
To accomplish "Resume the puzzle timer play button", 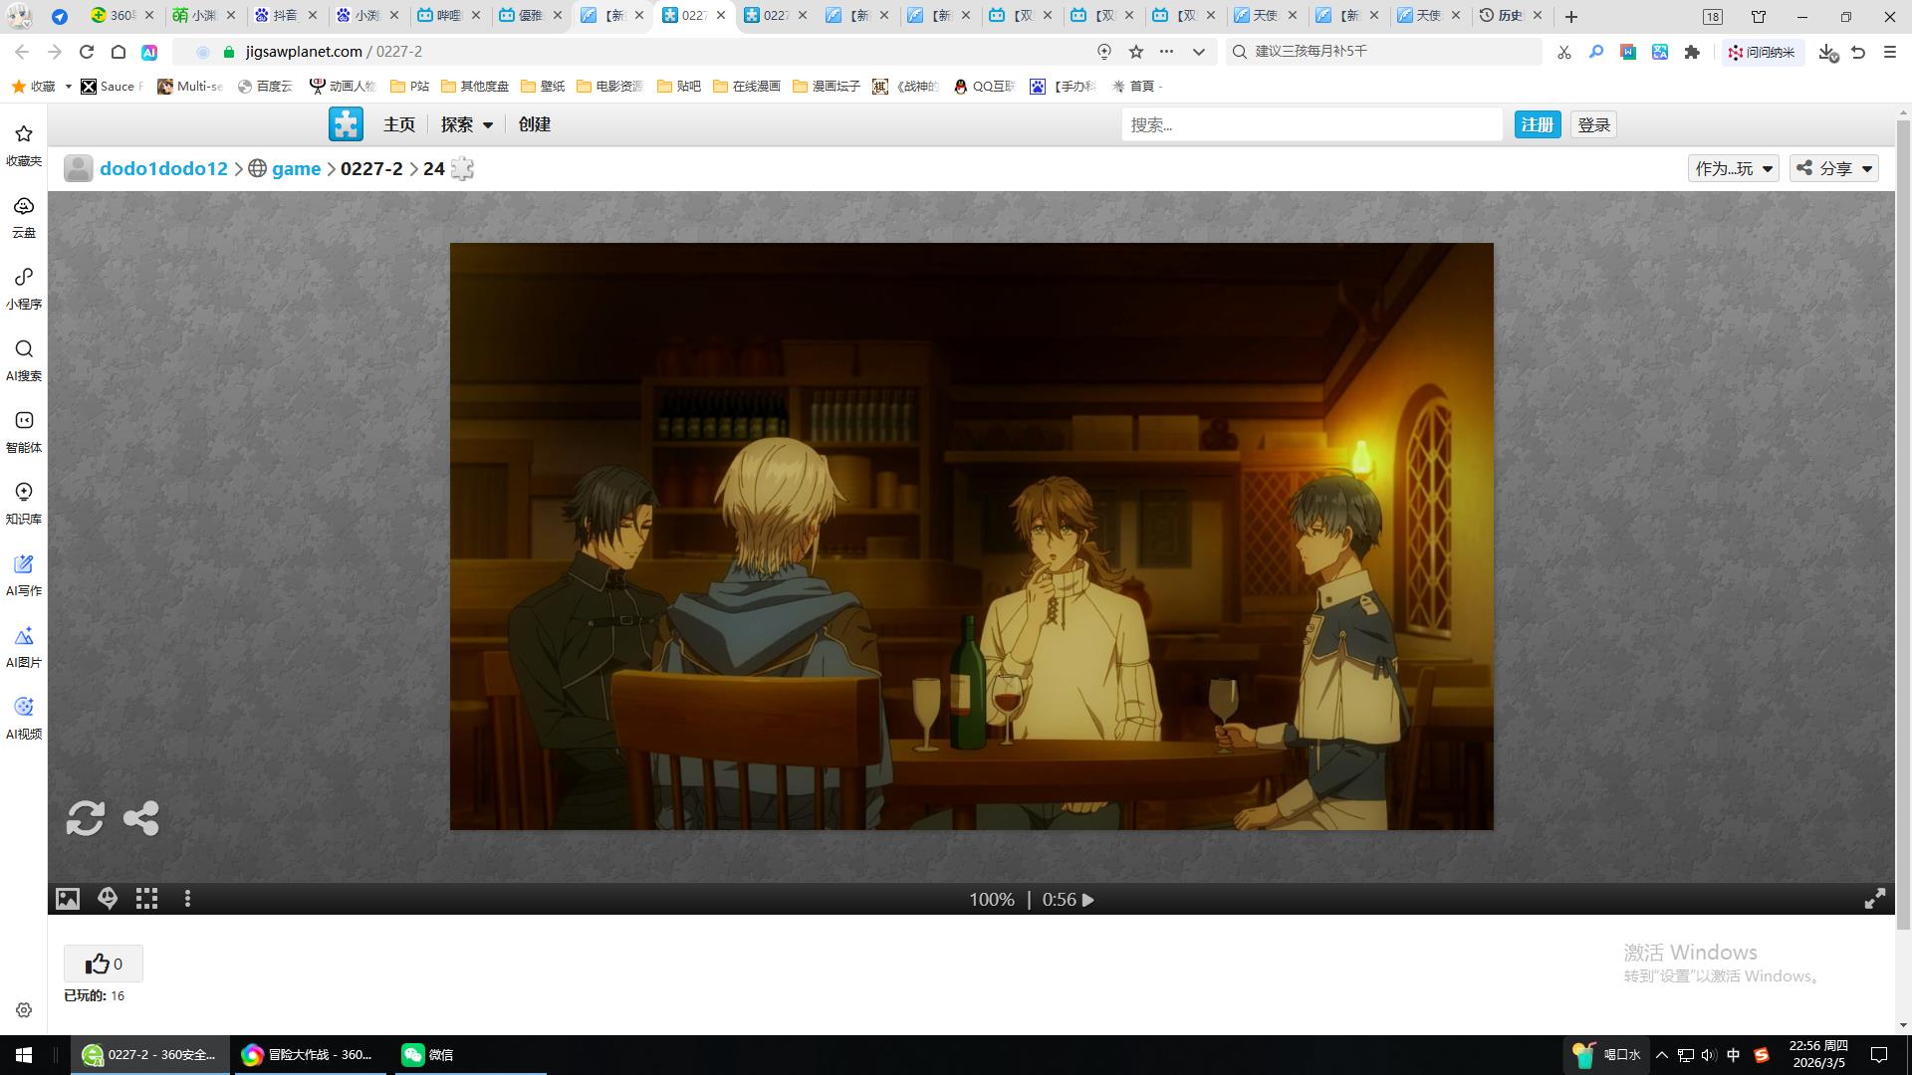I will [1088, 900].
